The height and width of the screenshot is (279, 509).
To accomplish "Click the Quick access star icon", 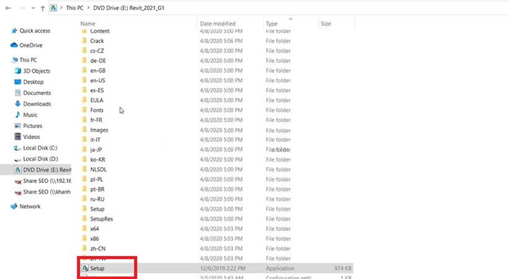I will coord(14,31).
